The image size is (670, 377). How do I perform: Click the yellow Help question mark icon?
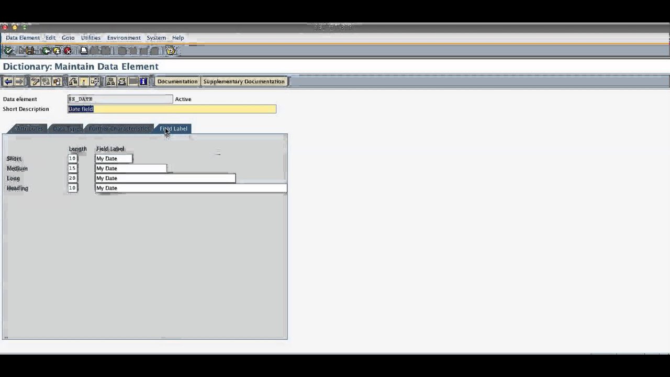(171, 51)
